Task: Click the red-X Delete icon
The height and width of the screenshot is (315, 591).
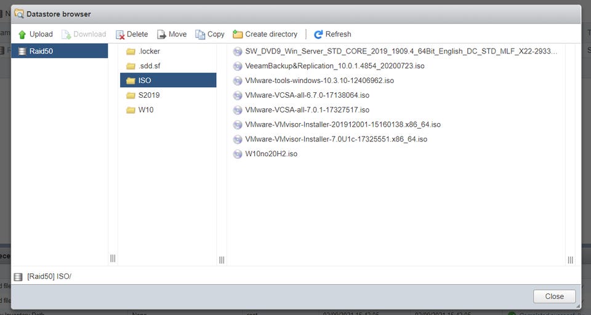Action: coord(120,34)
